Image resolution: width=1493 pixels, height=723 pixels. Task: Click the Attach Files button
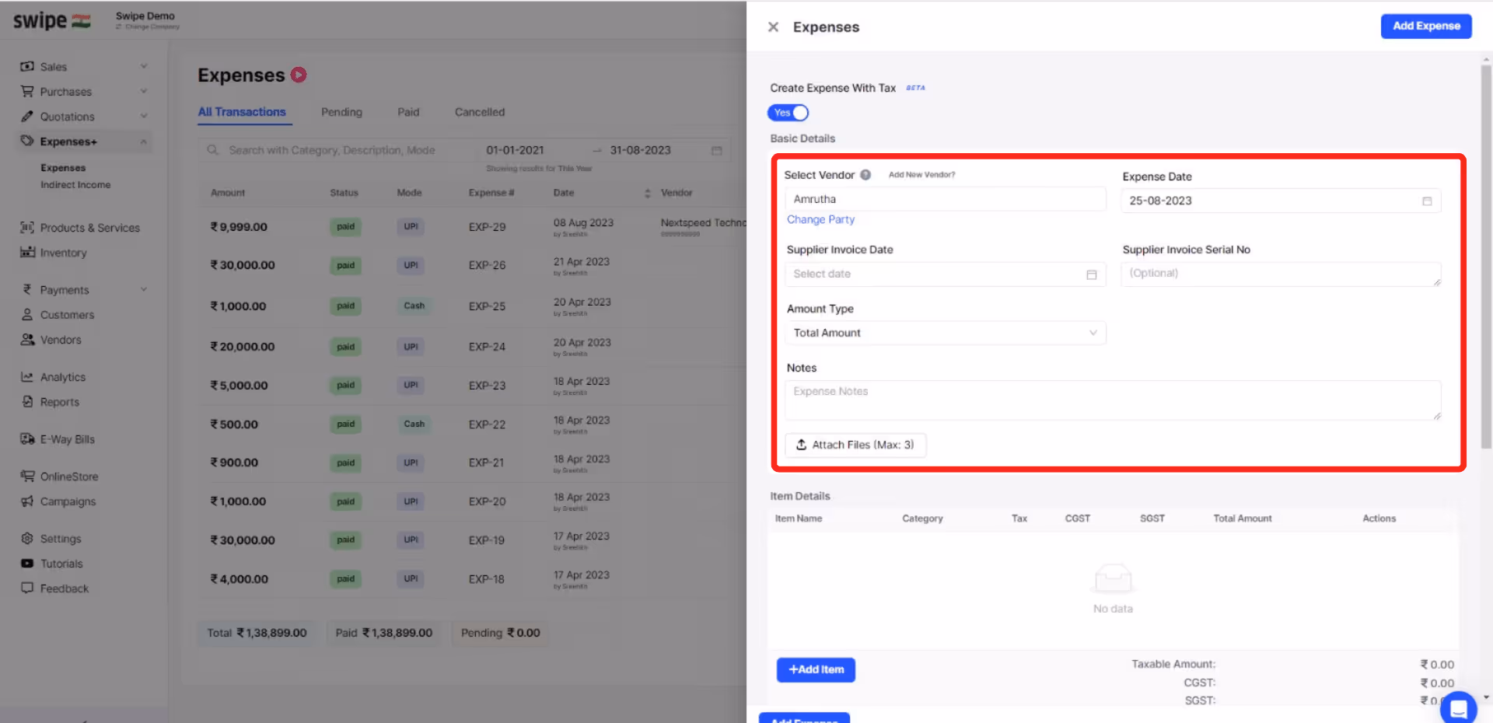855,445
